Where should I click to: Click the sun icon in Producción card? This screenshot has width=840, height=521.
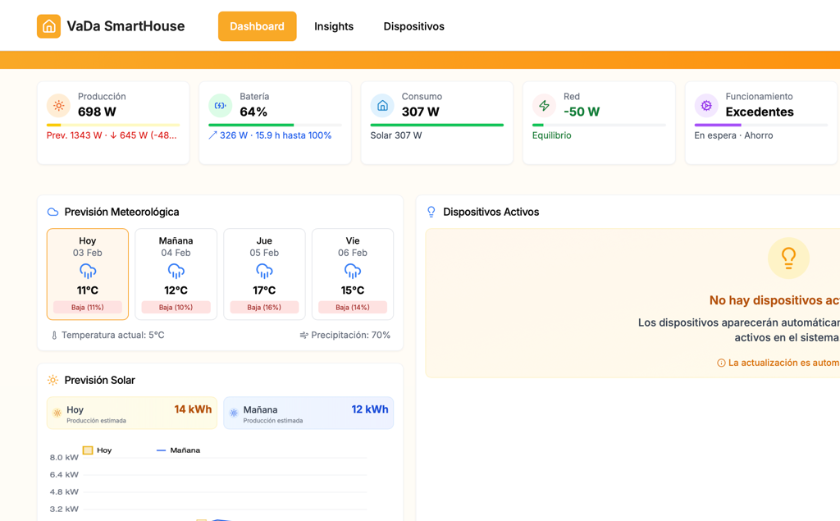pos(58,106)
